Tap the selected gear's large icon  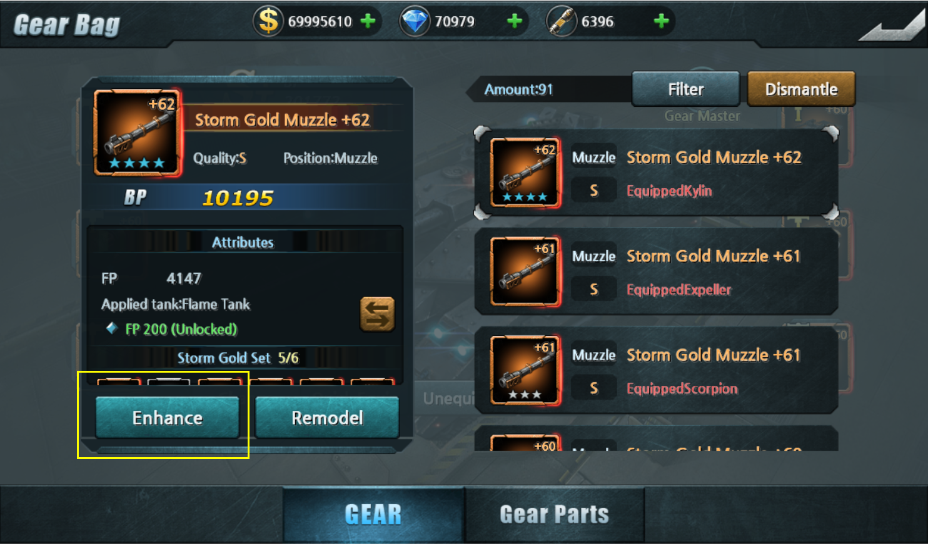137,132
